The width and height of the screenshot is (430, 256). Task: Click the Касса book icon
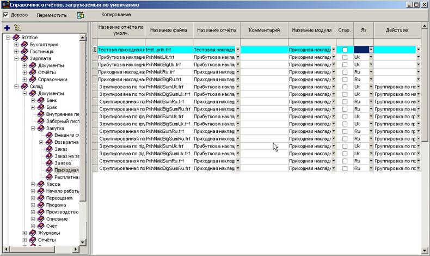tap(41, 184)
